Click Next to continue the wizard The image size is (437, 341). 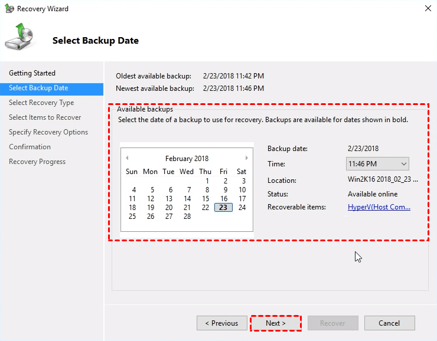tap(276, 323)
